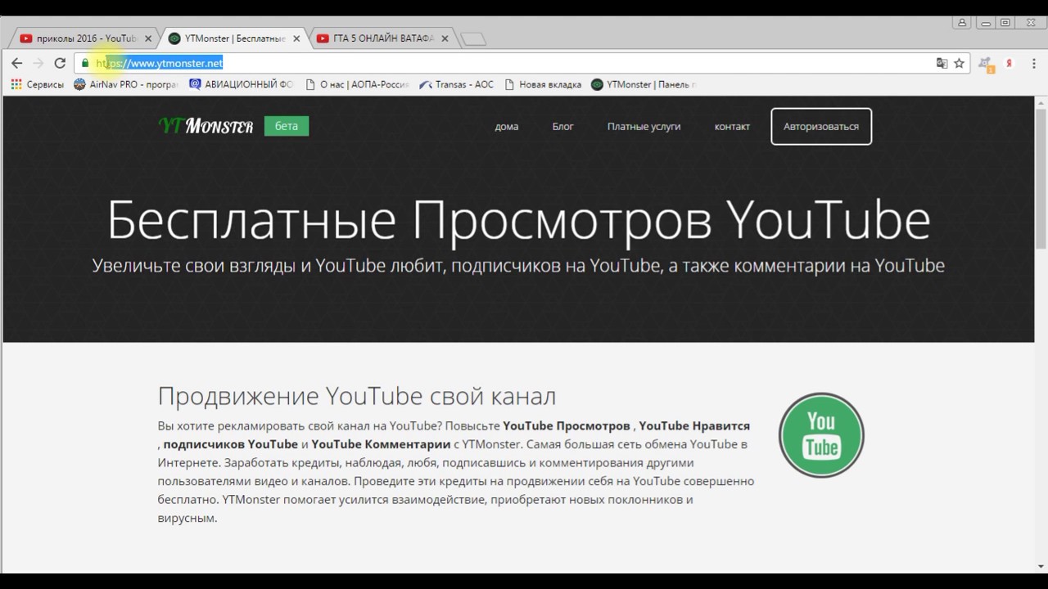
Task: Click the YTMonster favicon on the active tab
Action: pyautogui.click(x=174, y=38)
